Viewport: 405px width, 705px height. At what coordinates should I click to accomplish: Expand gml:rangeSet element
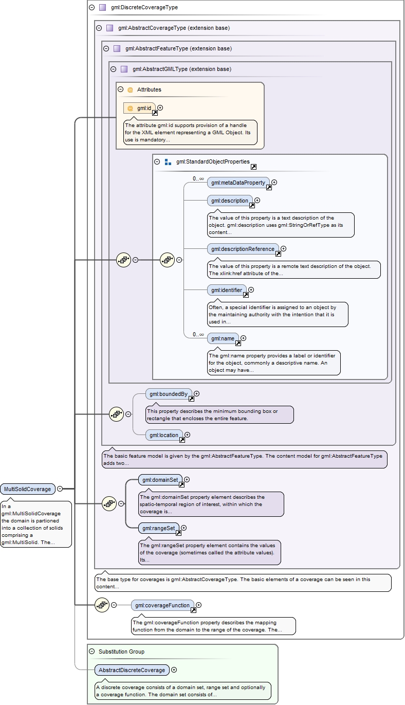183,528
